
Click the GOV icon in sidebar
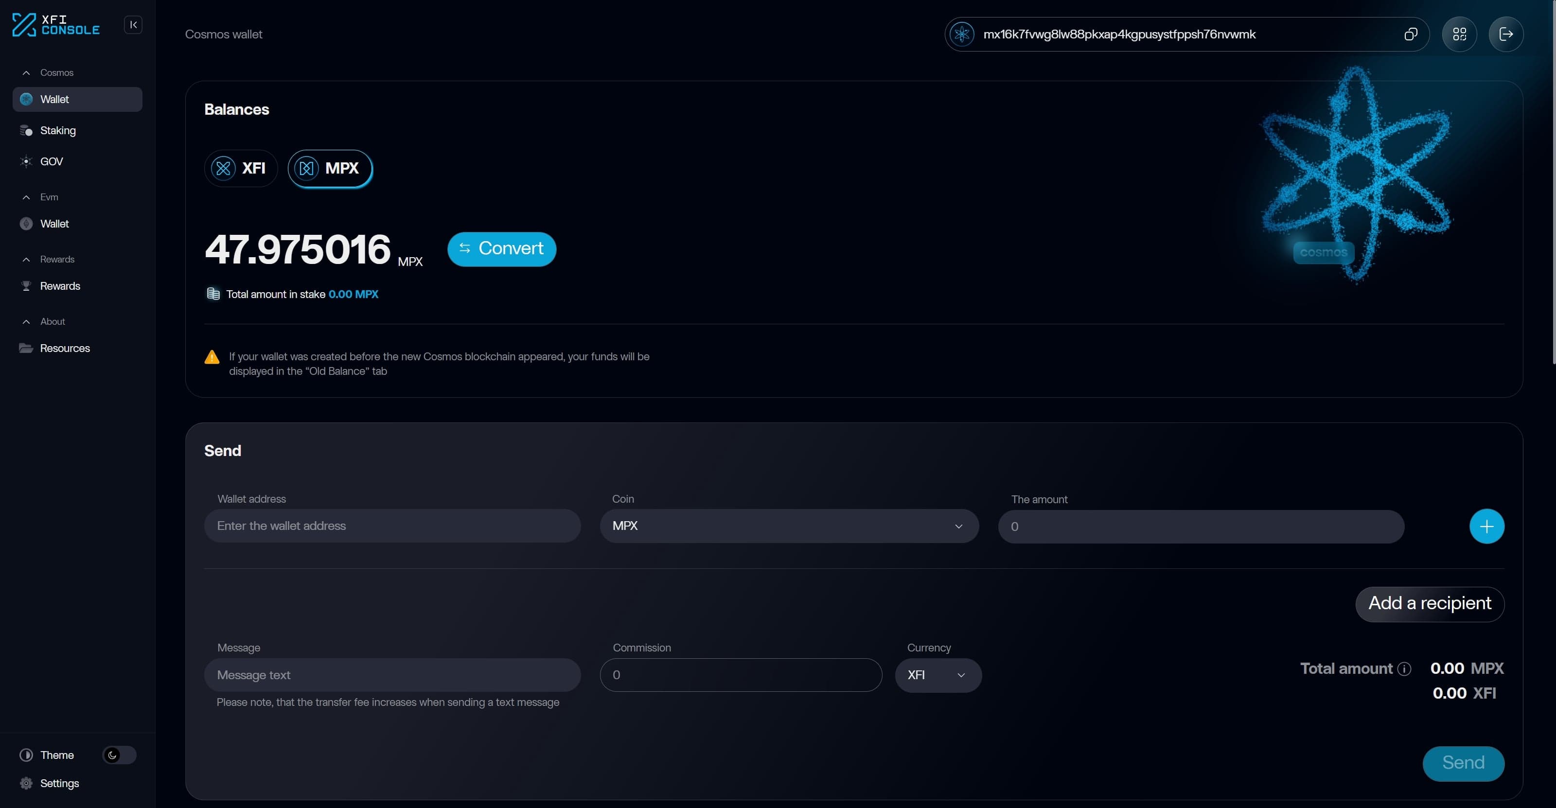(26, 161)
